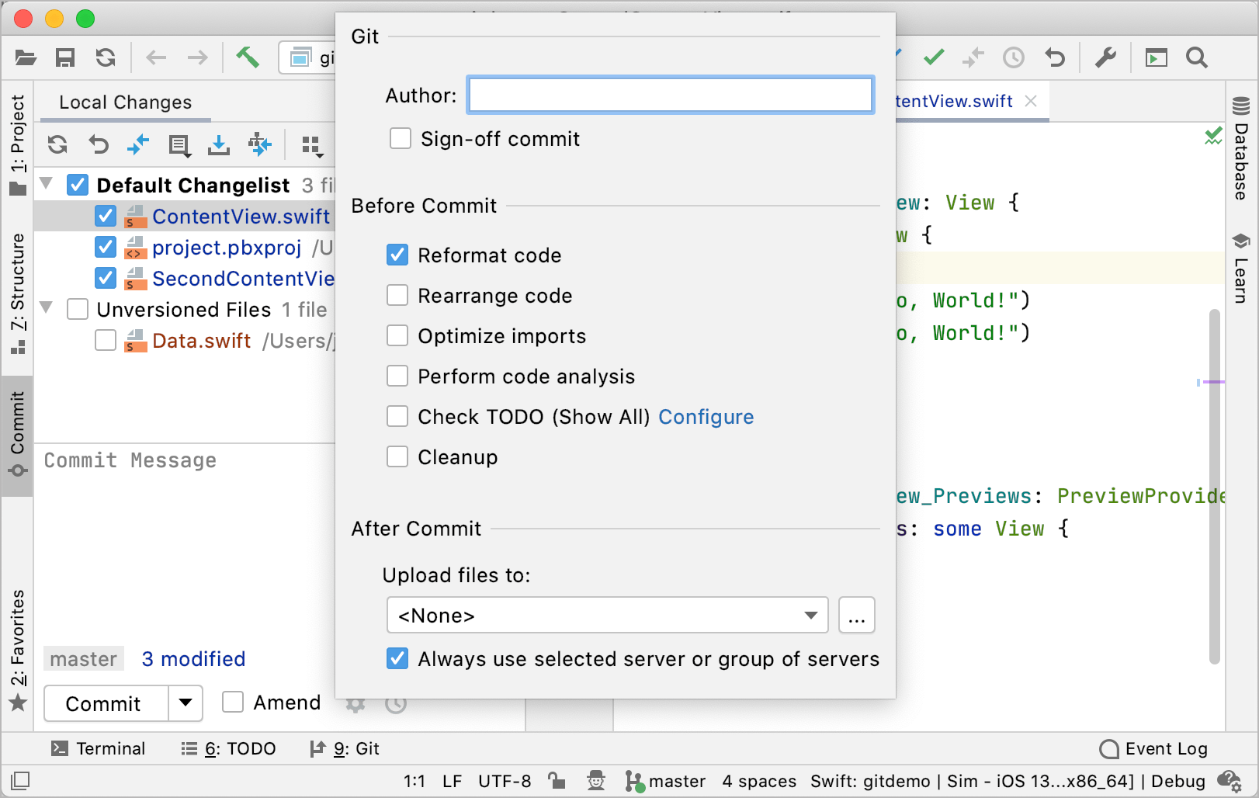This screenshot has width=1259, height=798.
Task: Enable the Sign-off commit checkbox
Action: pyautogui.click(x=401, y=139)
